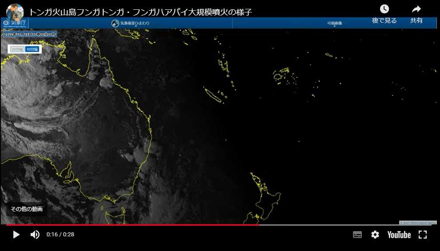Click the 0:16 / 0:28 time display
This screenshot has height=251, width=440.
click(x=60, y=235)
